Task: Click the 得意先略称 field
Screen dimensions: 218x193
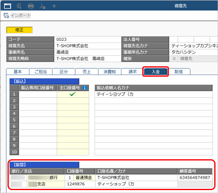Action: (x=87, y=59)
